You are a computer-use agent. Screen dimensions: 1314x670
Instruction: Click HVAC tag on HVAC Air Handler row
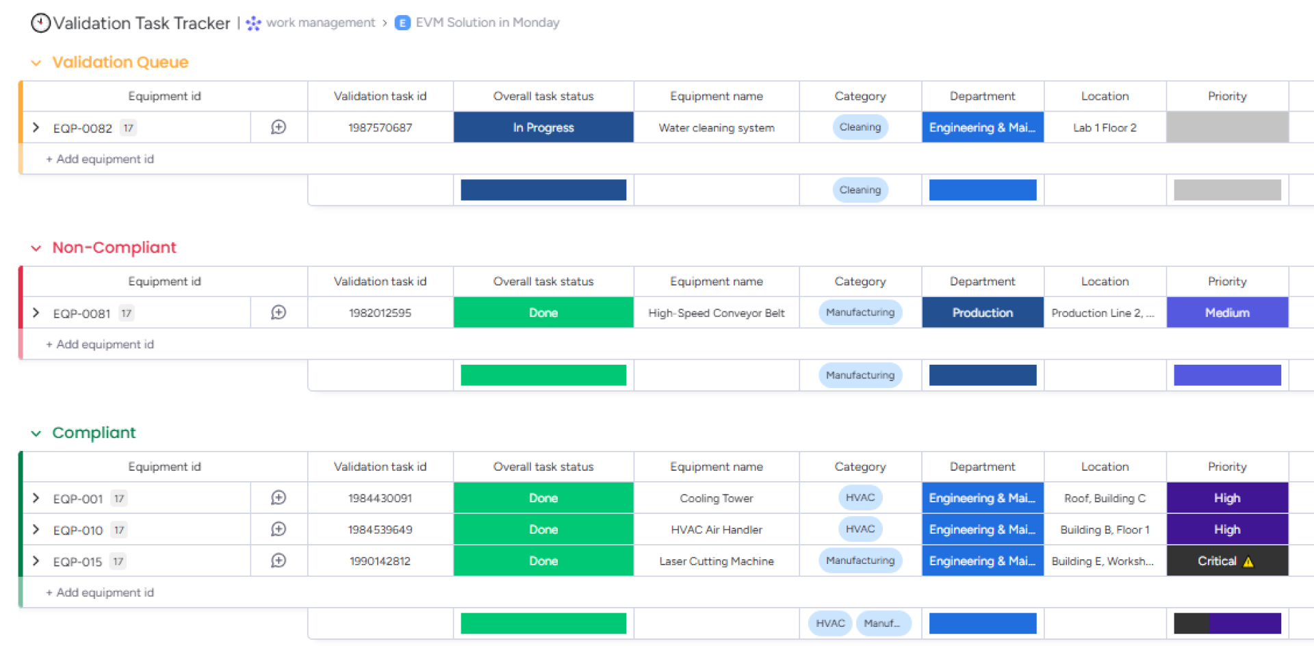860,530
